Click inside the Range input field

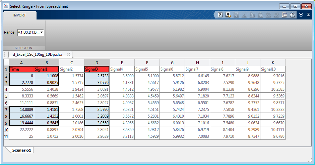coord(29,32)
